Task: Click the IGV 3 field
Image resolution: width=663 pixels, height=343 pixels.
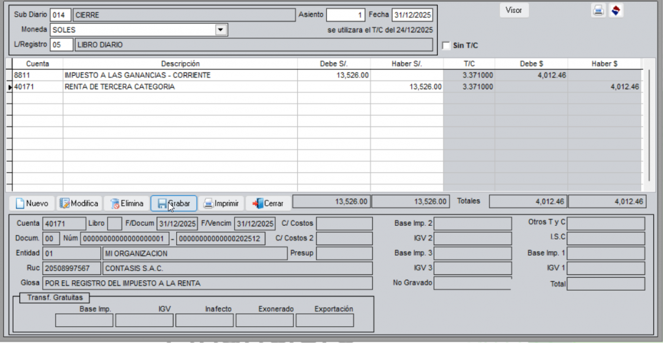Action: click(473, 268)
